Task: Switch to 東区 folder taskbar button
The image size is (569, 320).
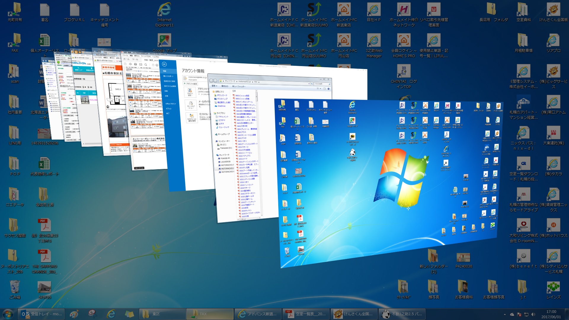Action: [162, 314]
